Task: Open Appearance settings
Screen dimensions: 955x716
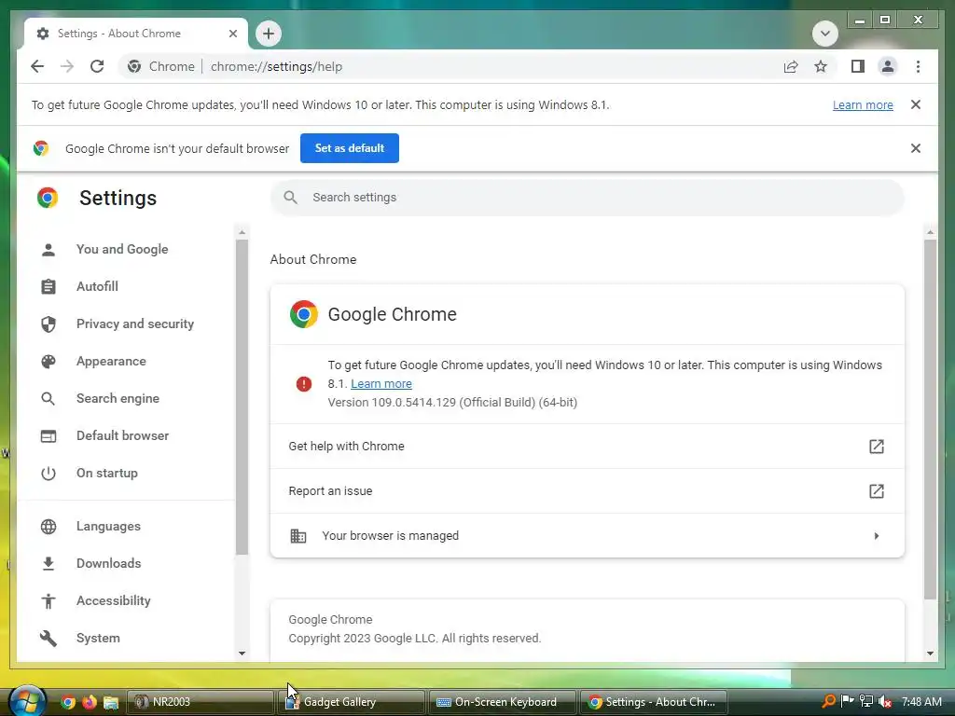Action: pyautogui.click(x=111, y=361)
